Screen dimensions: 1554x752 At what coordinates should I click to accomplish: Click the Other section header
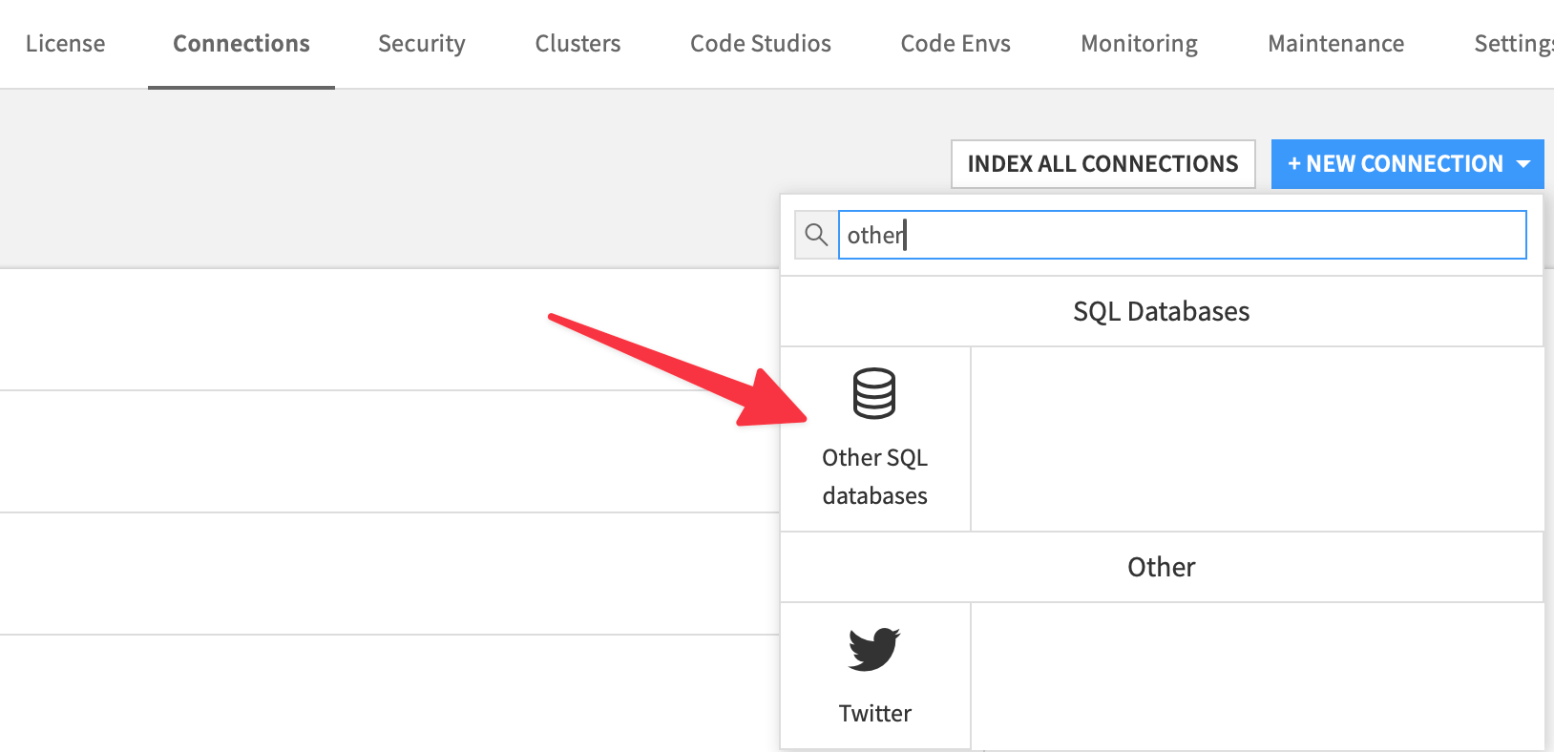[1161, 568]
